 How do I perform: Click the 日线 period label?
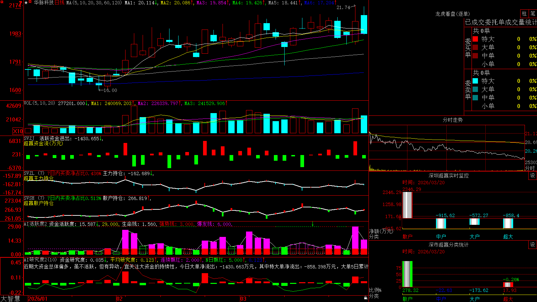coord(59,3)
